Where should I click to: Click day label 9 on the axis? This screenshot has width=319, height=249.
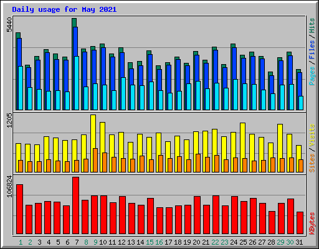pyautogui.click(x=95, y=242)
